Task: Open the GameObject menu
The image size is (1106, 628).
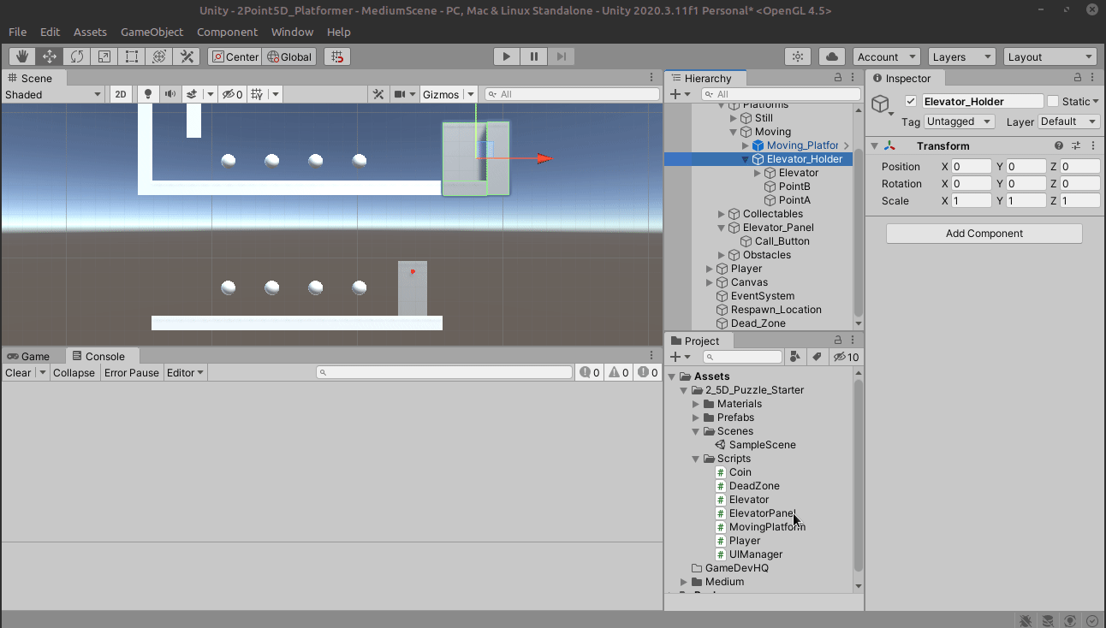Action: pyautogui.click(x=152, y=32)
